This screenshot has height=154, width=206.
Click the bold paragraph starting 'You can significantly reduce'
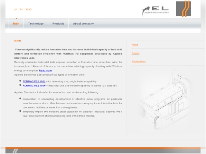coord(68,54)
